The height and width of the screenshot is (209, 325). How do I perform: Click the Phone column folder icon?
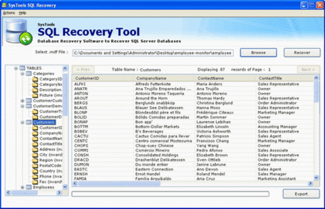(x=35, y=176)
